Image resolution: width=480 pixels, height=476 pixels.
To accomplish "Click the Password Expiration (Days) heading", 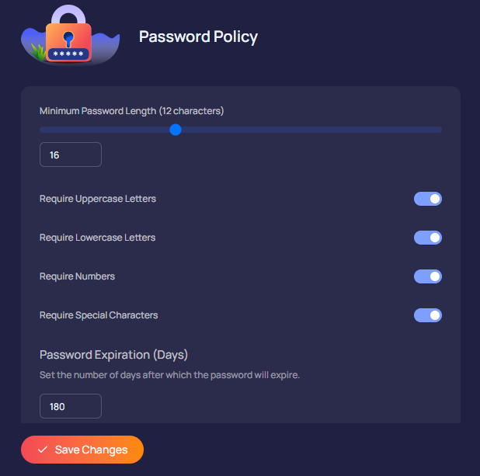I will [x=113, y=355].
